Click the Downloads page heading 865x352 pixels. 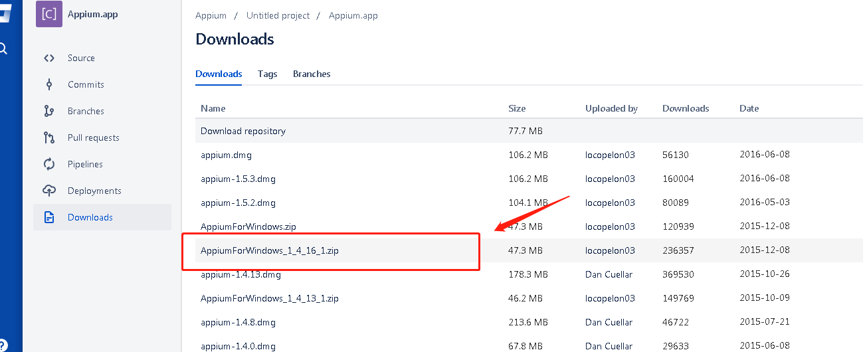pyautogui.click(x=235, y=39)
